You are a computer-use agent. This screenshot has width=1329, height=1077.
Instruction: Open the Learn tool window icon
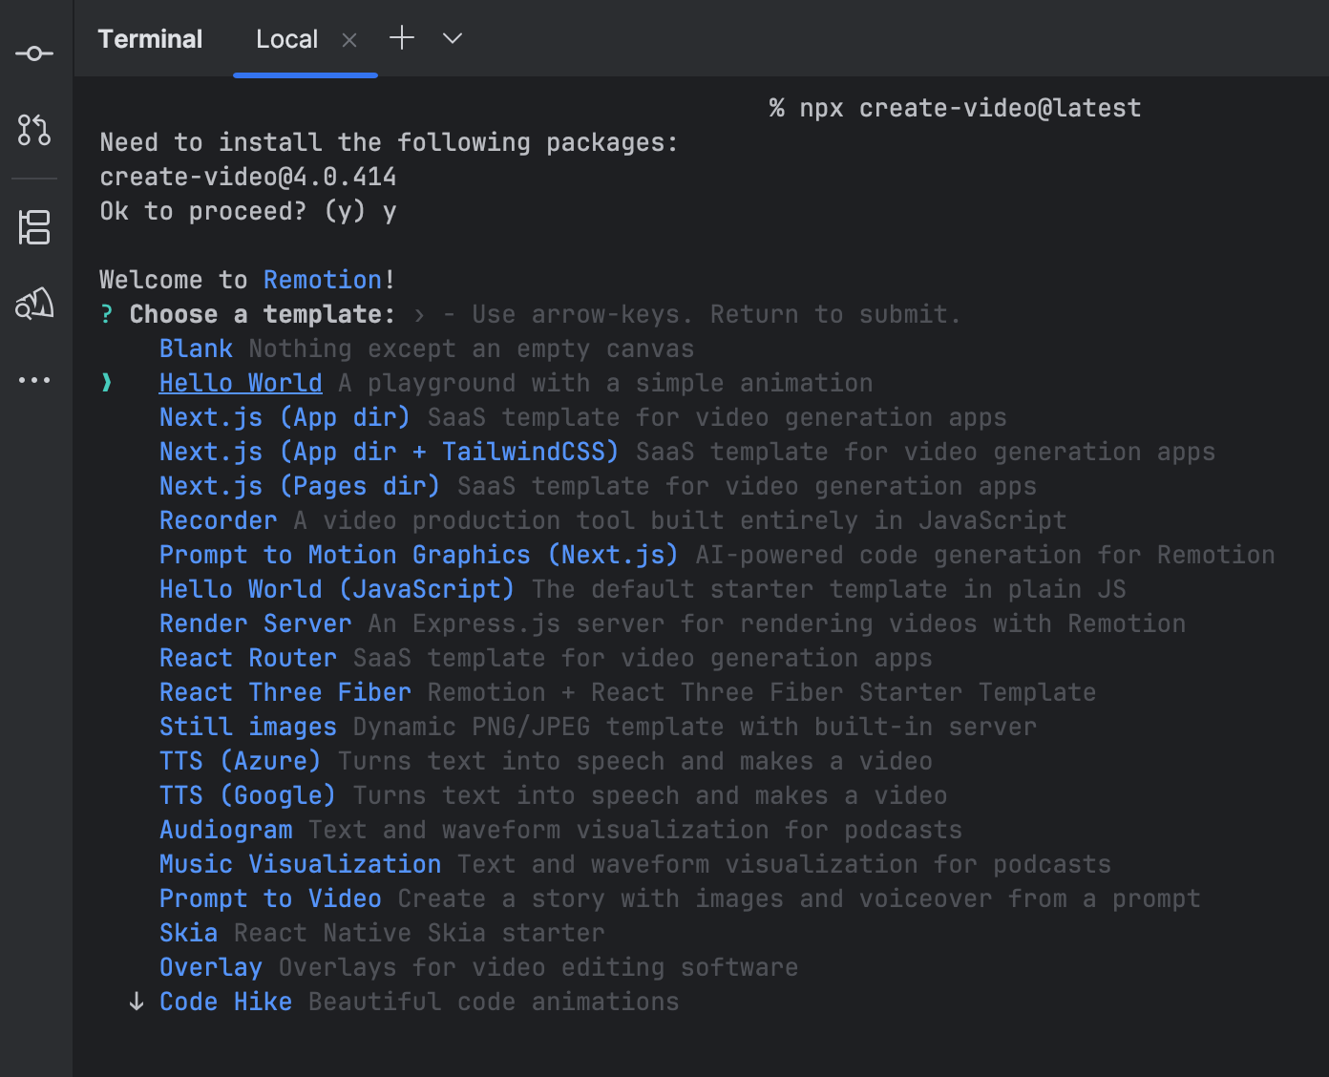pos(34,304)
